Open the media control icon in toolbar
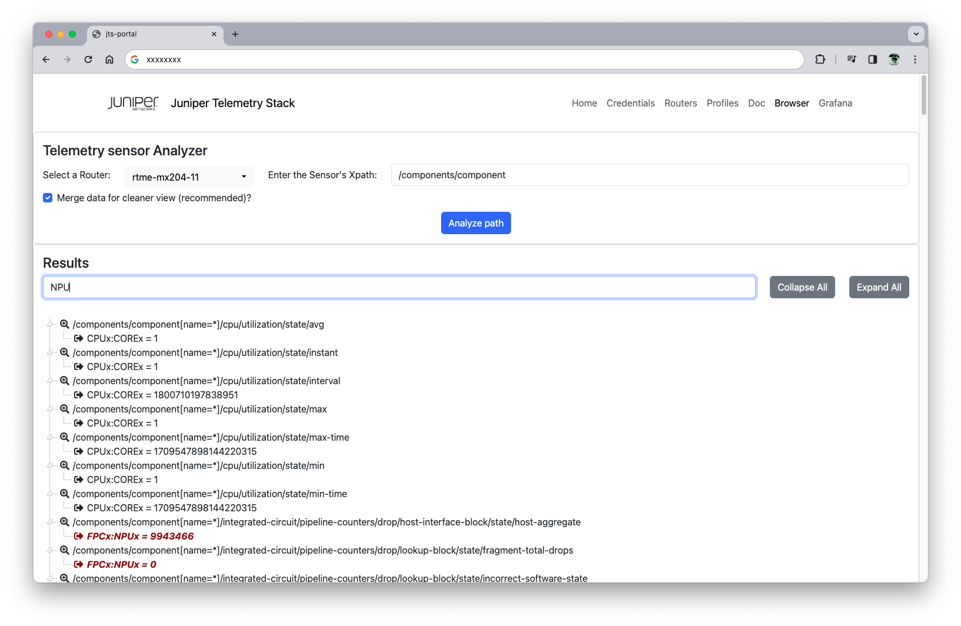The height and width of the screenshot is (626, 961). (x=852, y=59)
